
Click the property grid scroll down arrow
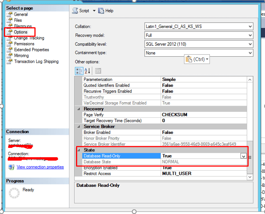coord(250,177)
